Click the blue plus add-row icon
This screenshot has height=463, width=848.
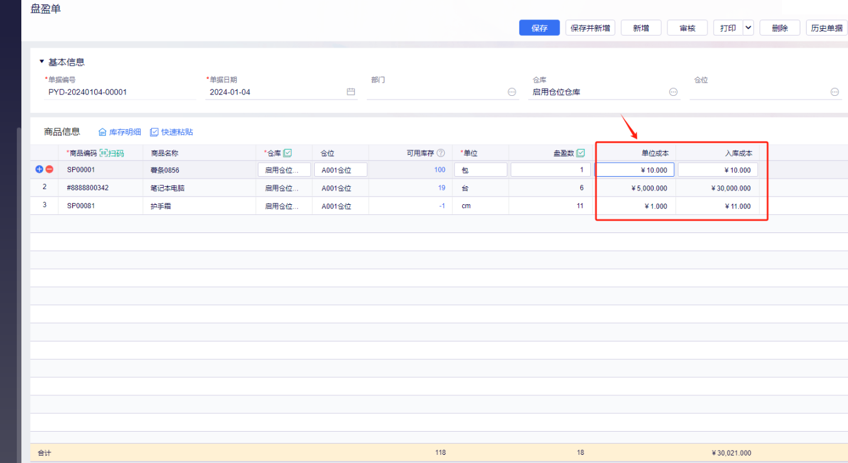40,169
